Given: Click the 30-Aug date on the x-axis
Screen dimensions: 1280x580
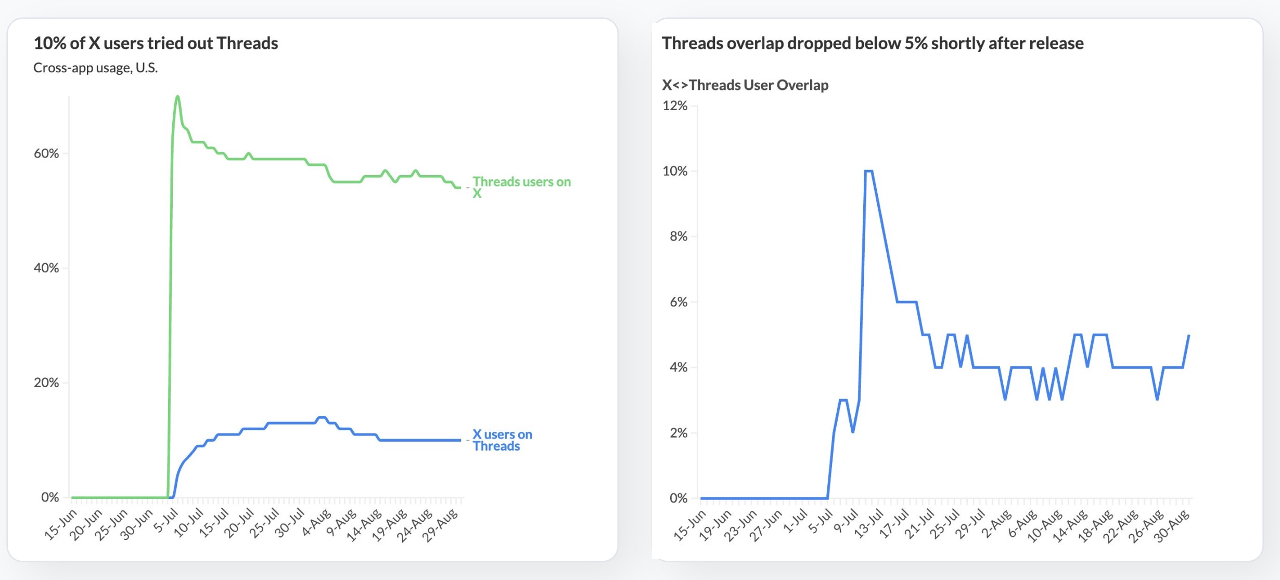Looking at the screenshot, I should 1172,525.
